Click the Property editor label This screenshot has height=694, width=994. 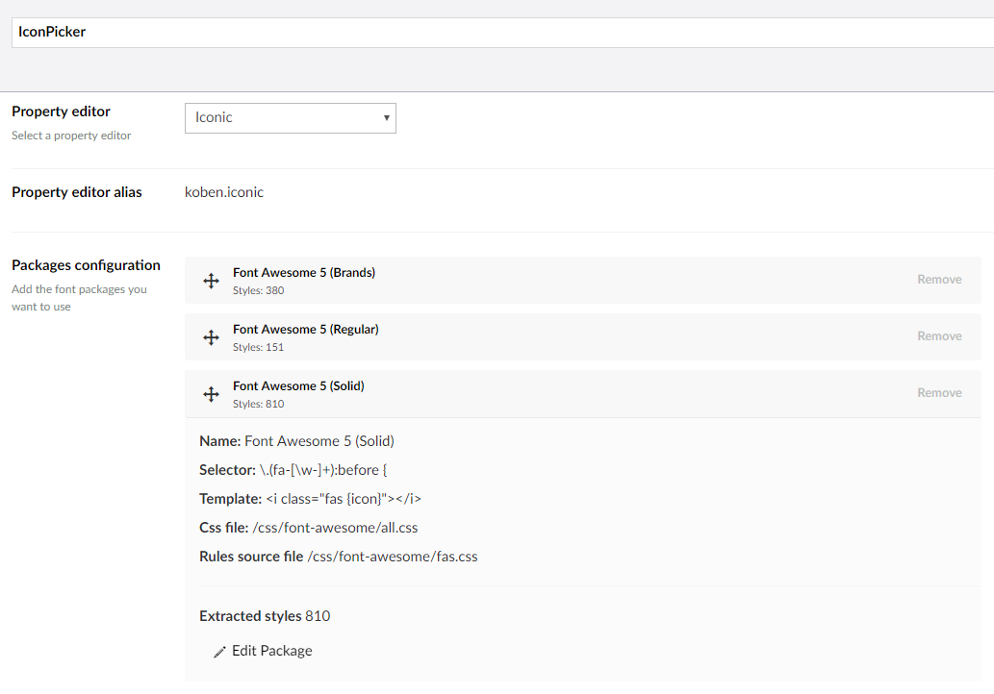coord(61,112)
